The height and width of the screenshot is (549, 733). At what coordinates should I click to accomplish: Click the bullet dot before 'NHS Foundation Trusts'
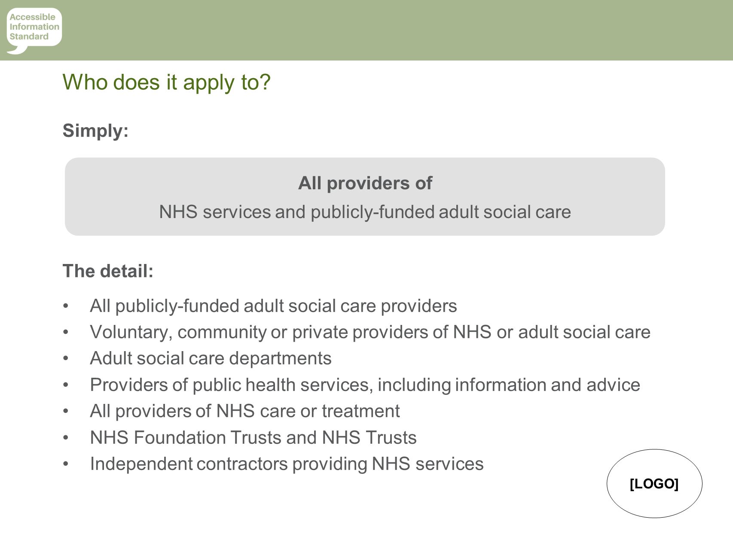(66, 438)
